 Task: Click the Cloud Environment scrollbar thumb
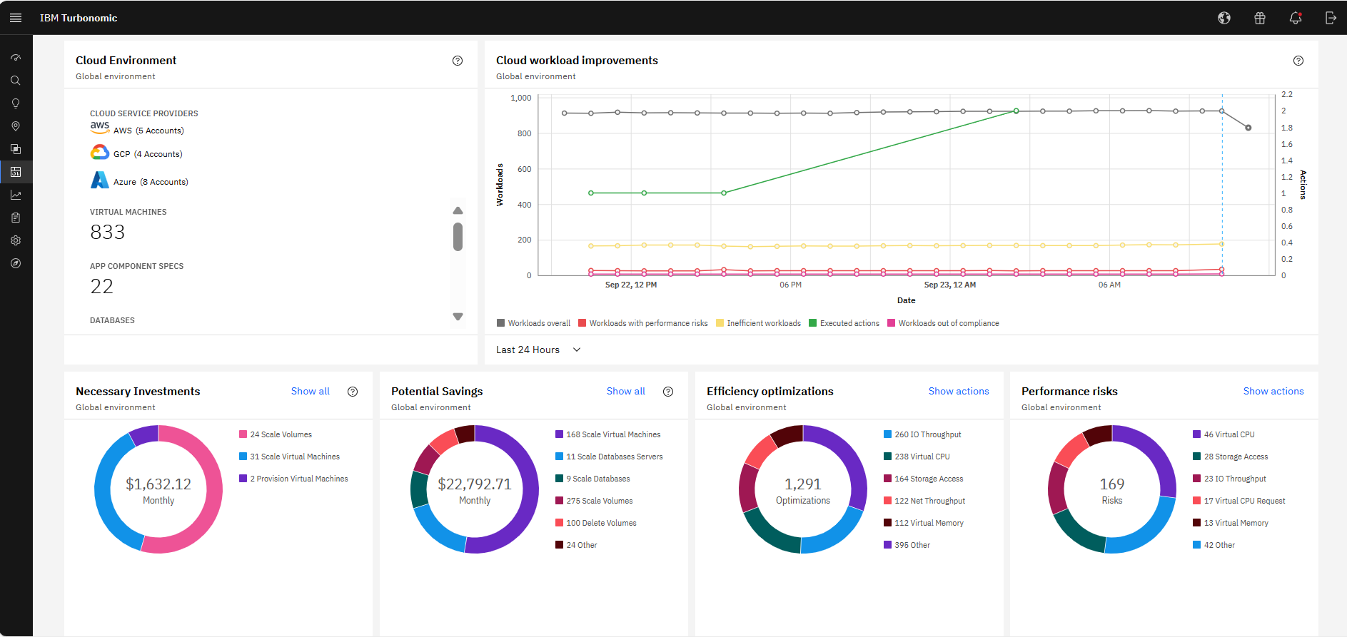tap(458, 237)
